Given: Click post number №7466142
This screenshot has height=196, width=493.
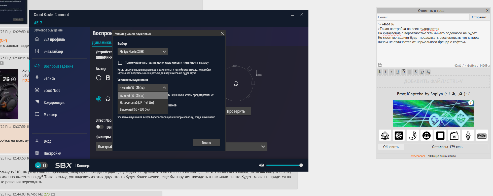Looking at the screenshot, I should point(35,194).
